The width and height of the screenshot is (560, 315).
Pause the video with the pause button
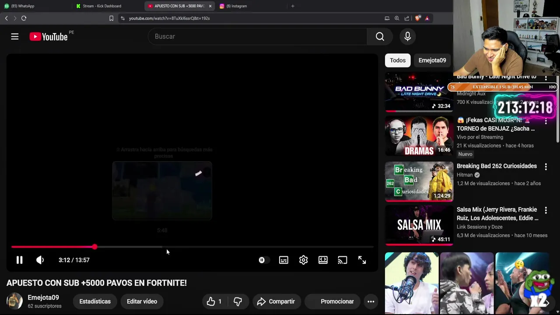(x=20, y=260)
